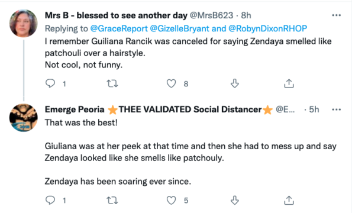352x213 pixels.
Task: Retweet Emerge Peoria's tweet
Action: pos(112,200)
